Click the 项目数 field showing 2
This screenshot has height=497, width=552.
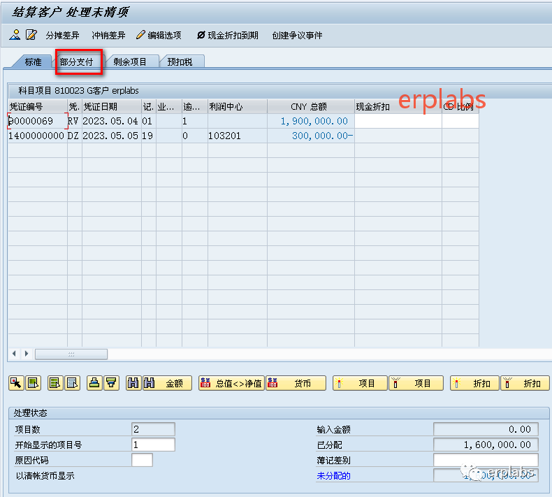pyautogui.click(x=153, y=429)
